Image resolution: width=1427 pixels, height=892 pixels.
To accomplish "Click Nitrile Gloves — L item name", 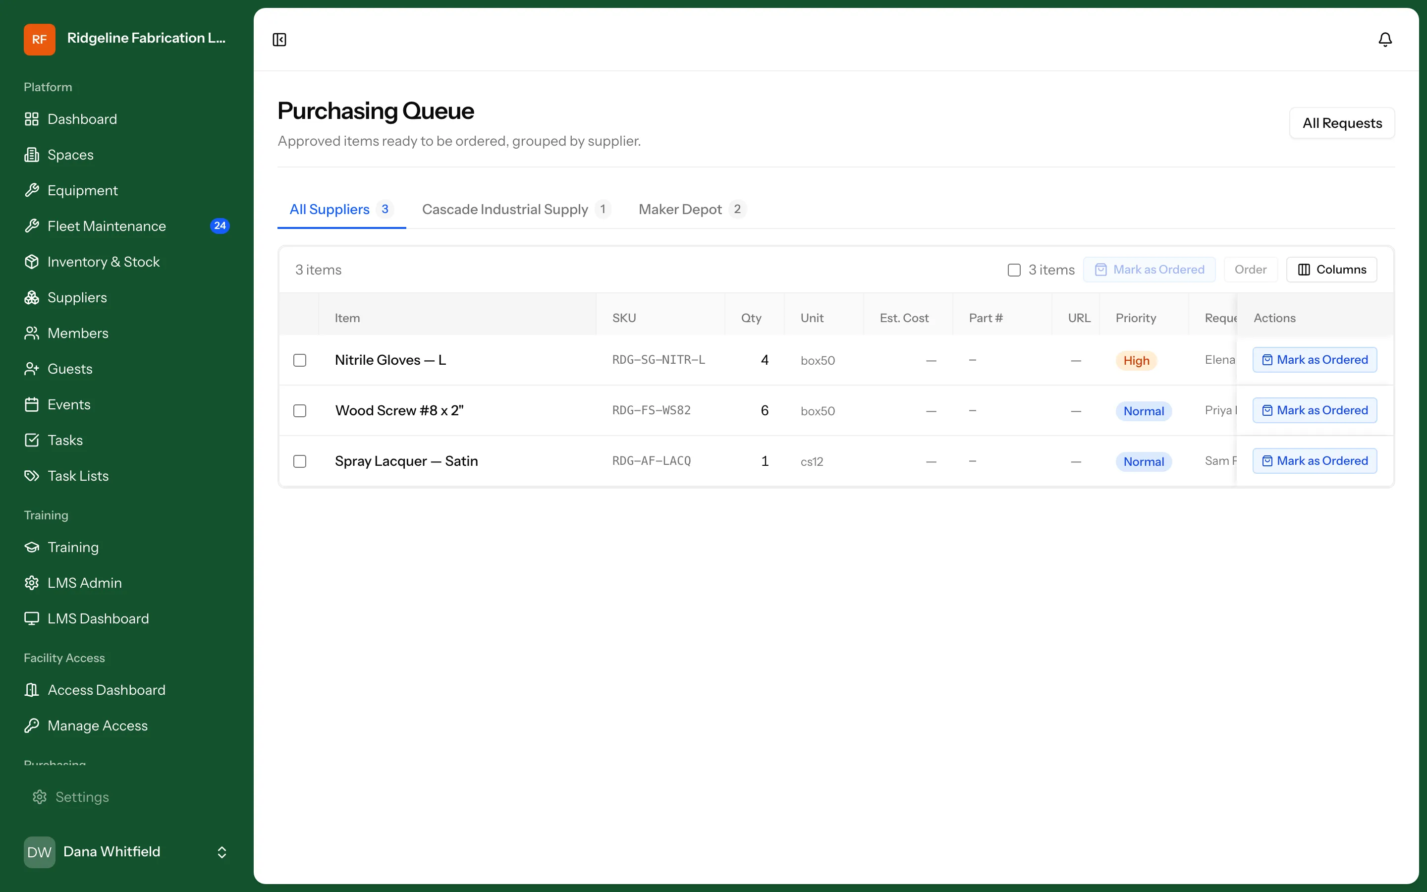I will click(390, 360).
